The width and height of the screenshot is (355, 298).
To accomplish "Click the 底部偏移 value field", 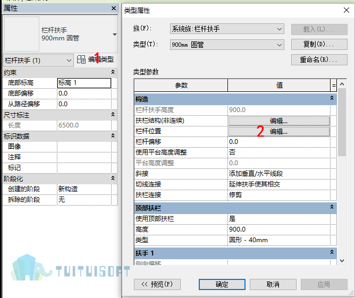I will (x=84, y=93).
